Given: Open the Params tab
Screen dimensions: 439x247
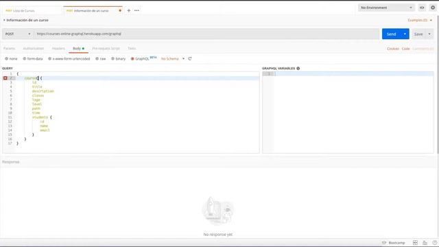Looking at the screenshot, I should (x=9, y=49).
